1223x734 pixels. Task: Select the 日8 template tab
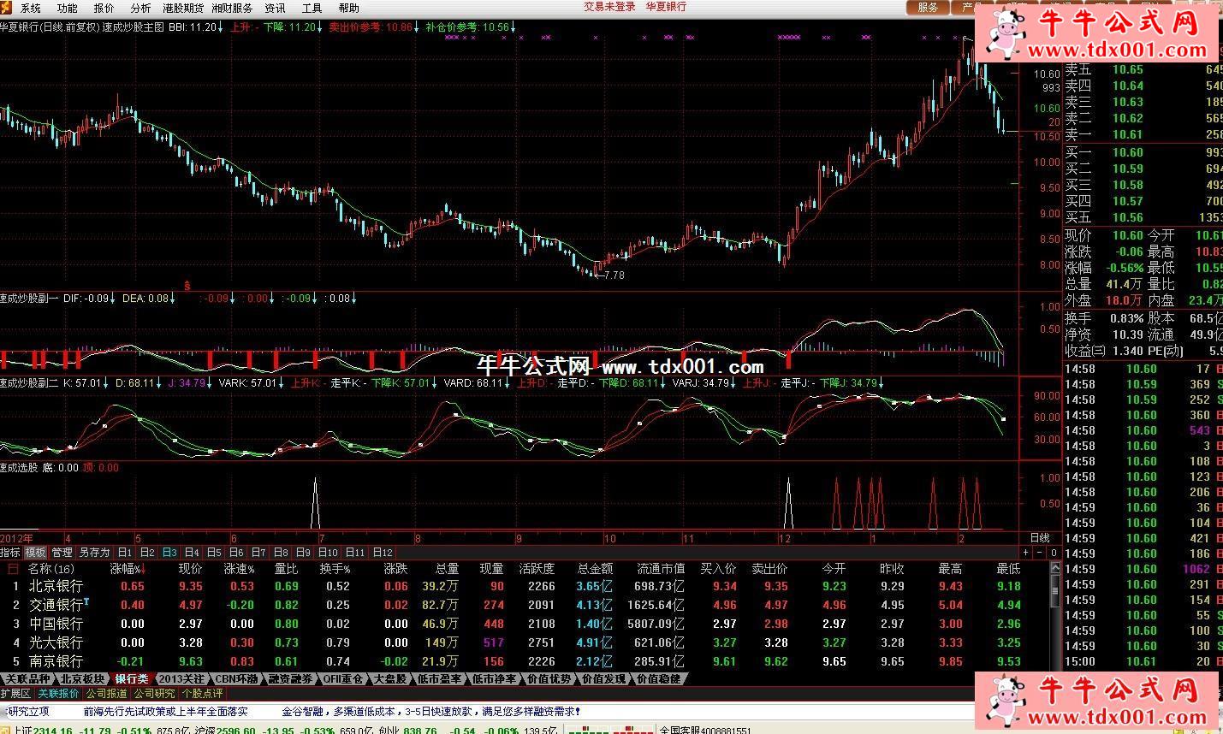[x=281, y=553]
